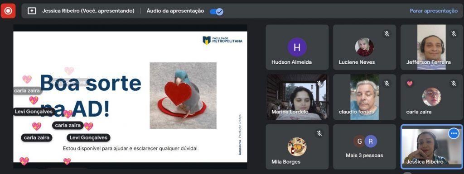This screenshot has height=174, width=464.
Task: Click the 'Mila Borges' name label
Action: pos(286,162)
